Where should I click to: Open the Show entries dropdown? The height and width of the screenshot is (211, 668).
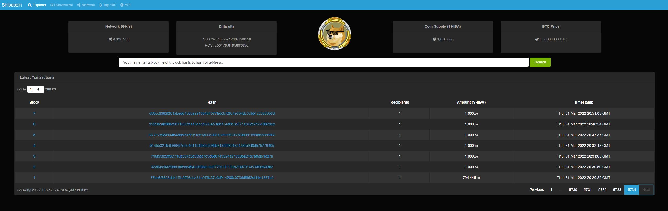coord(36,89)
